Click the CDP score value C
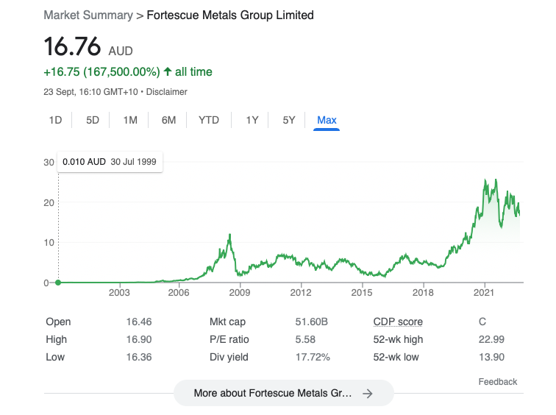556x415 pixels. [x=482, y=322]
